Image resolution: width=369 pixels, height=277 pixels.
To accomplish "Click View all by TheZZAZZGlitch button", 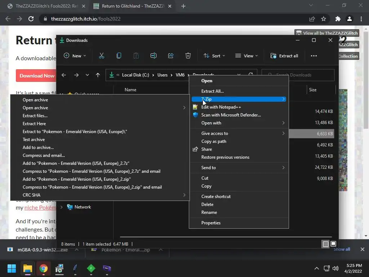I will tap(326, 33).
